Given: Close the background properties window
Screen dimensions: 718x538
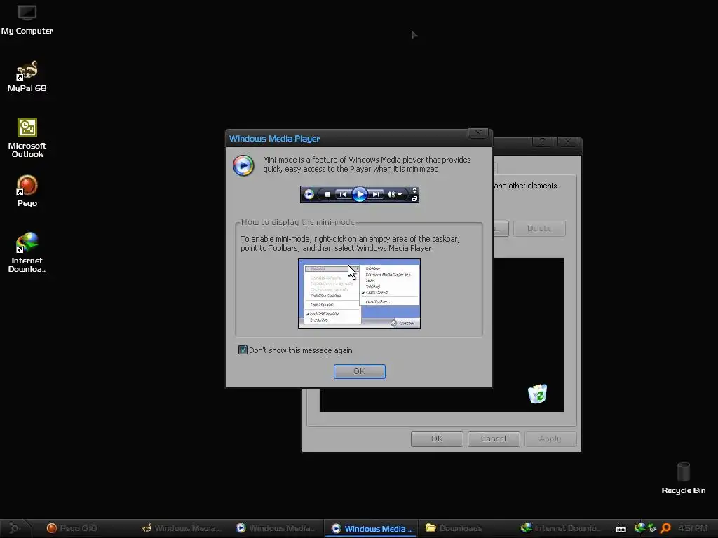Looking at the screenshot, I should 568,142.
